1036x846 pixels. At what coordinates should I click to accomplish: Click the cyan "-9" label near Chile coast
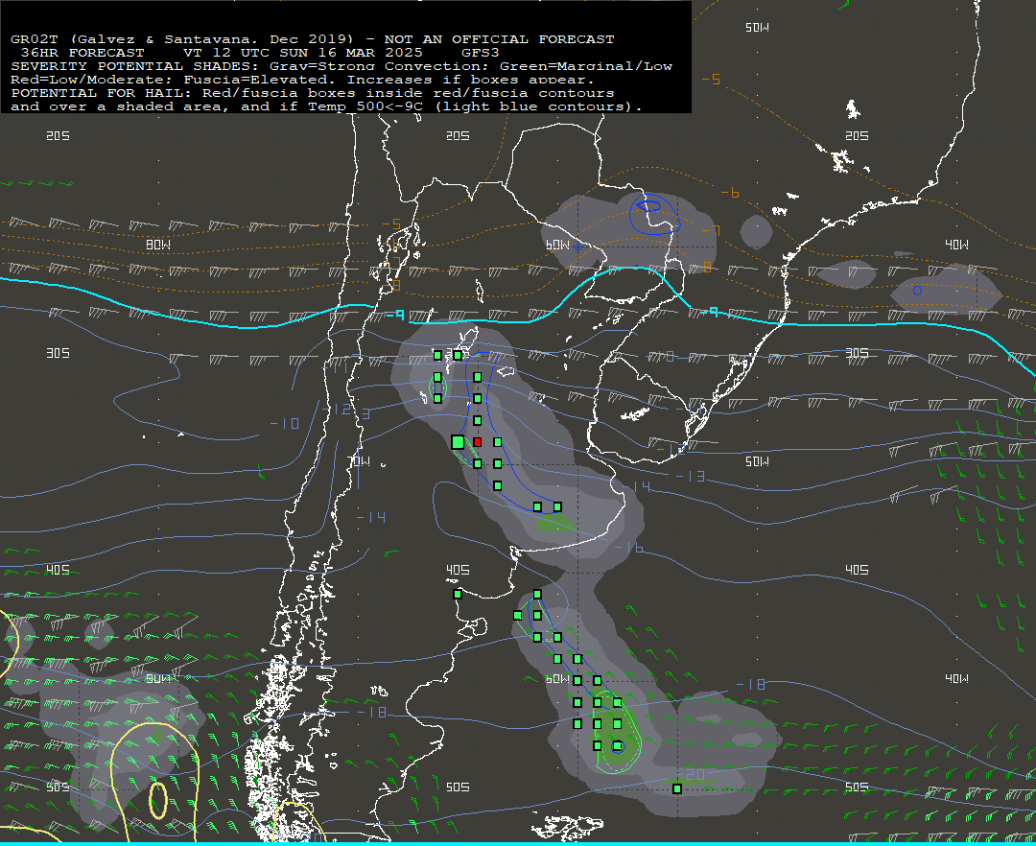[395, 316]
